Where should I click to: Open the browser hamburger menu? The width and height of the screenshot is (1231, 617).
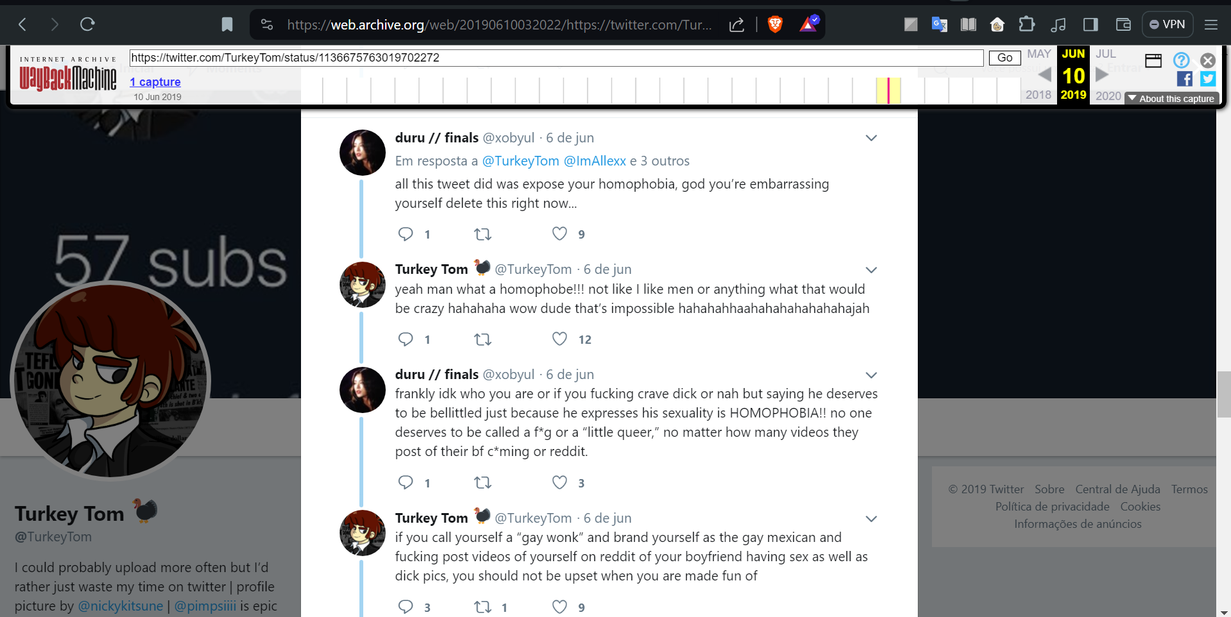1211,24
